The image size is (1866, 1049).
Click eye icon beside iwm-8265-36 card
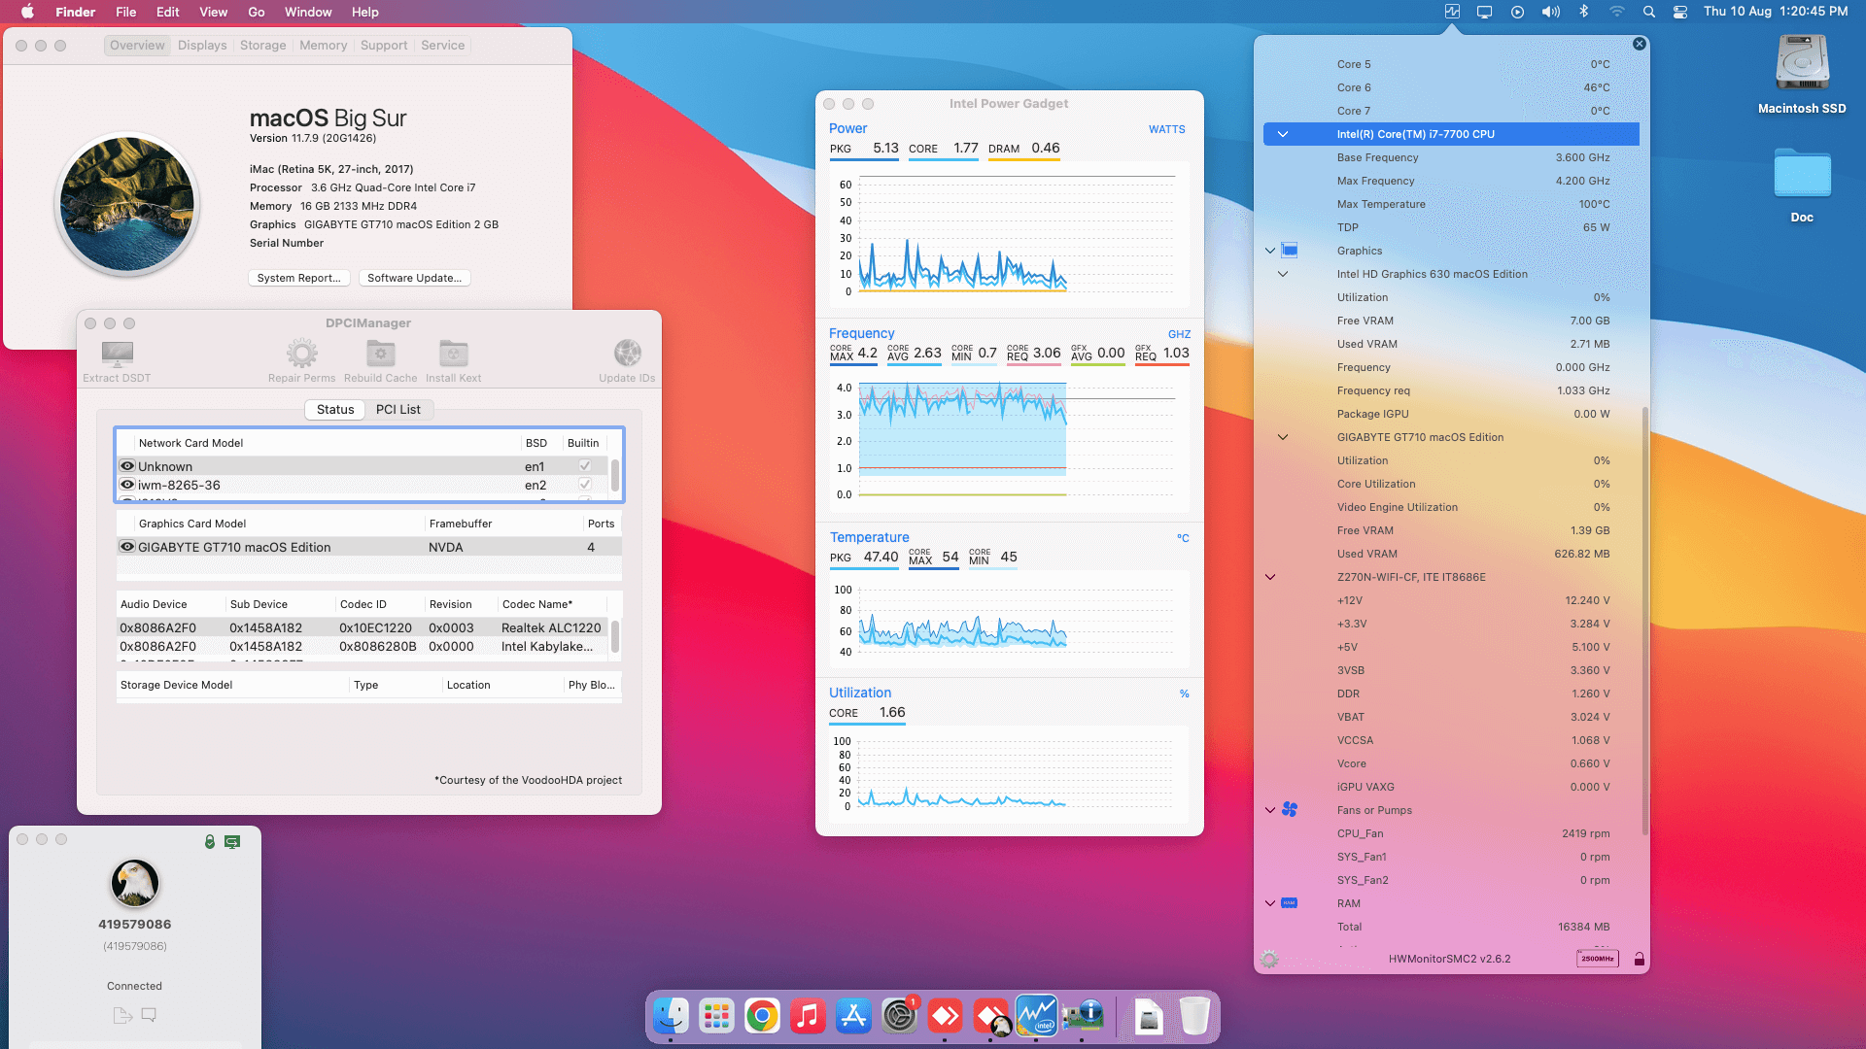pos(127,485)
